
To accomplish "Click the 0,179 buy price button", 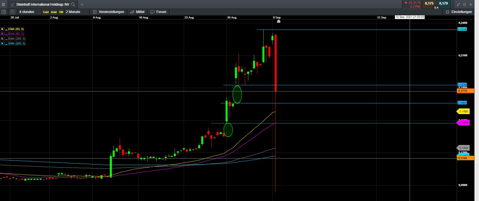I will click(x=443, y=4).
